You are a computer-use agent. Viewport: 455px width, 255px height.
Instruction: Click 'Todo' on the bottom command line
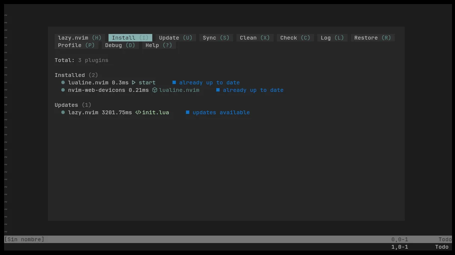point(442,247)
